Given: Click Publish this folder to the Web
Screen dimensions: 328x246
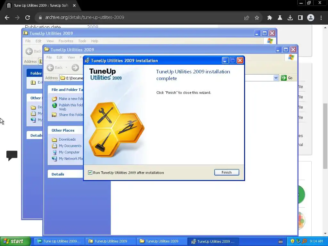Looking at the screenshot, I should click(71, 107).
